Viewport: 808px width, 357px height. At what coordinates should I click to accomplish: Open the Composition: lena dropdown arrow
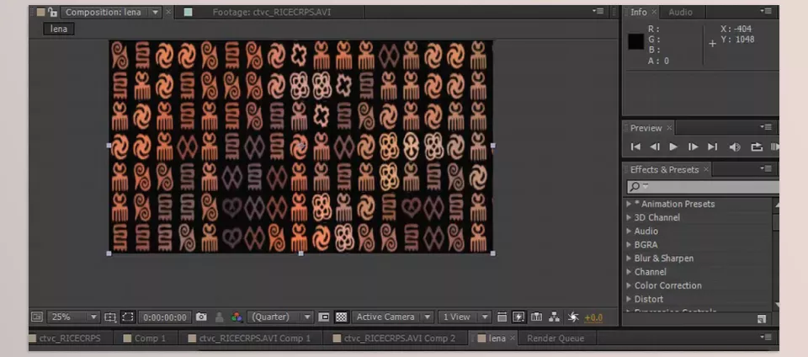(156, 13)
